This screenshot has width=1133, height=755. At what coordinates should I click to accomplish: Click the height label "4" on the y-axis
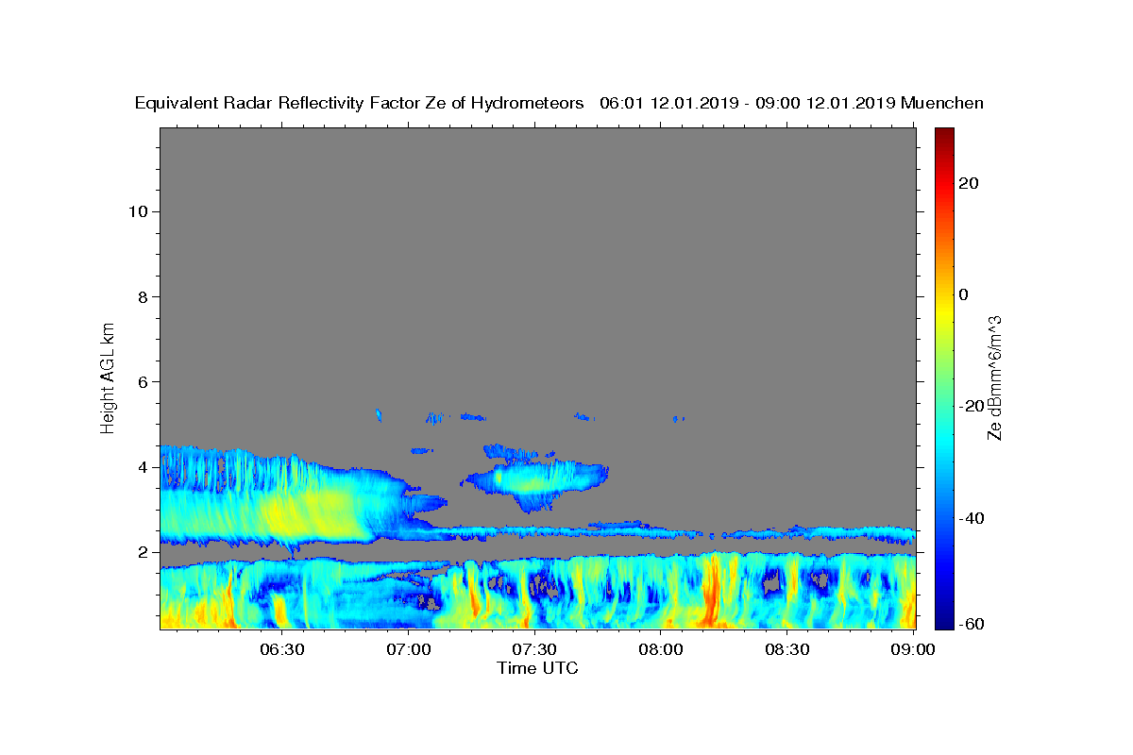(x=143, y=467)
